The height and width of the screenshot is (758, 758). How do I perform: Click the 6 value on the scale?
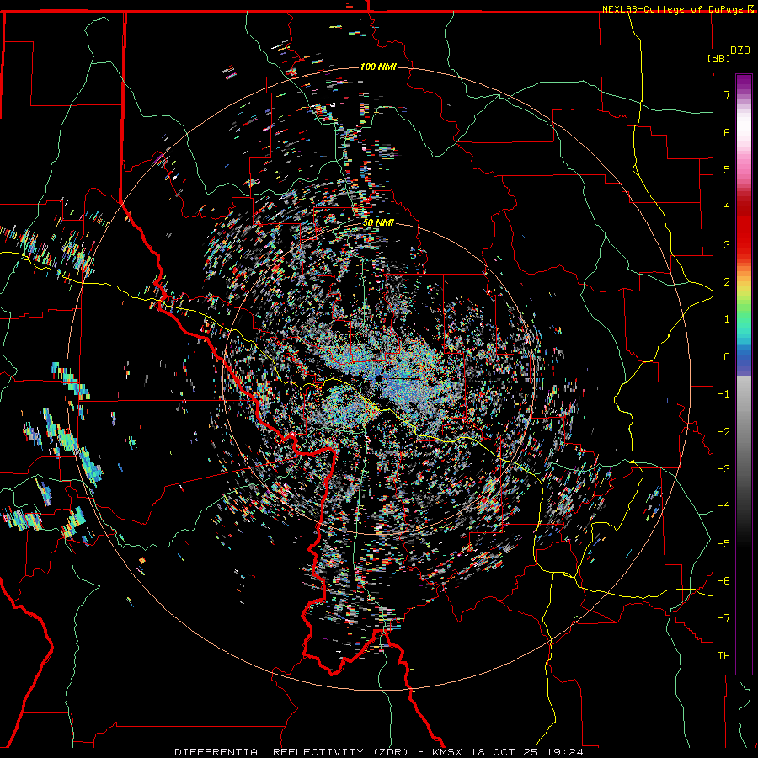(x=727, y=132)
